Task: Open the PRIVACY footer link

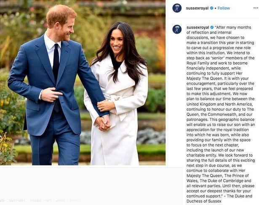Action: [76, 200]
